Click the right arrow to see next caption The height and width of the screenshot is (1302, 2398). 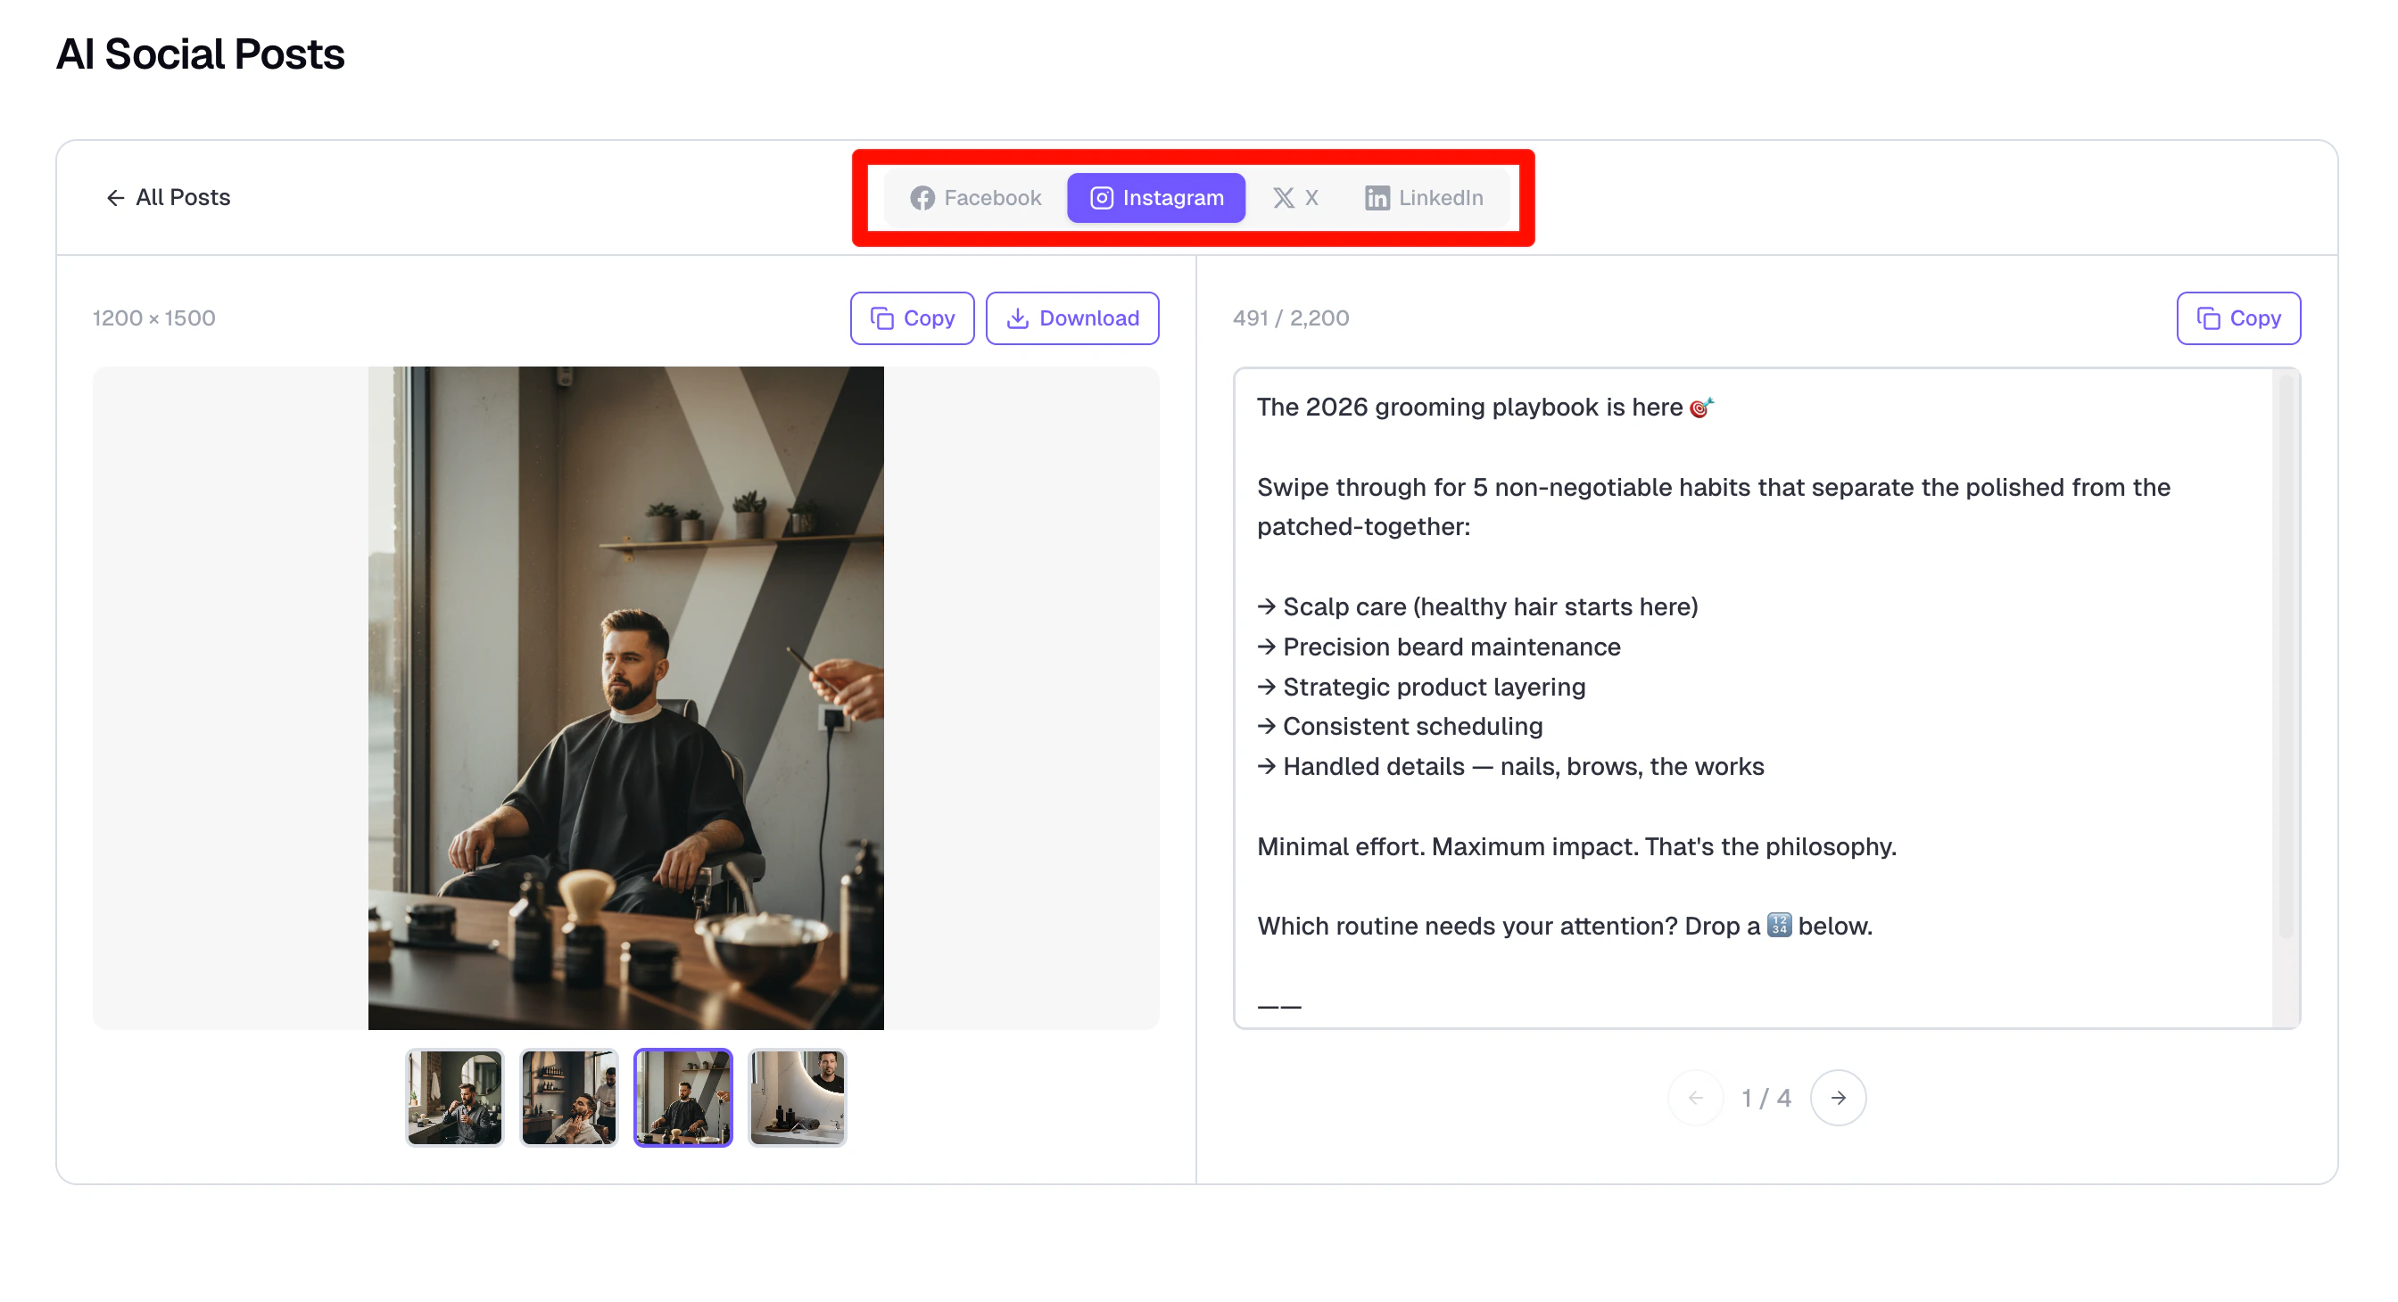(1839, 1097)
